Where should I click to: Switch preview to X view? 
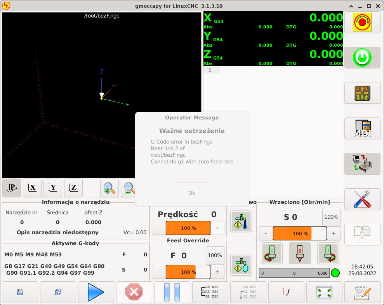coord(32,188)
